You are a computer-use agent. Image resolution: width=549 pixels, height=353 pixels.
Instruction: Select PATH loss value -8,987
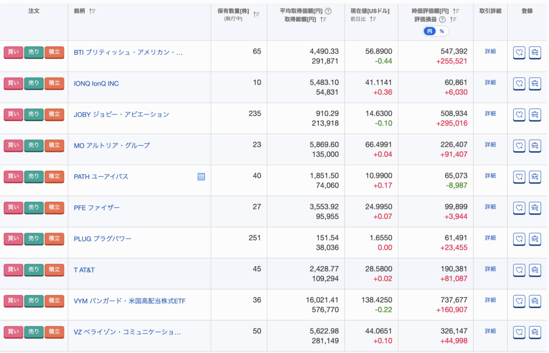457,186
